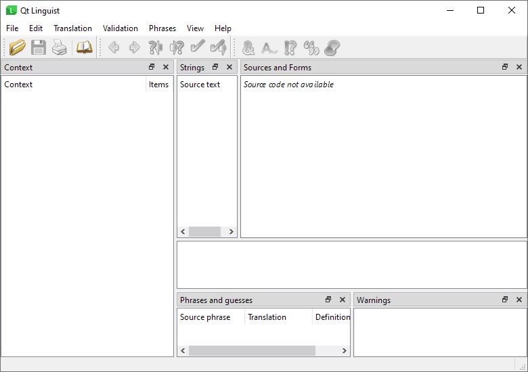Open the Edit menu
Screen dimensions: 528x372
click(36, 28)
